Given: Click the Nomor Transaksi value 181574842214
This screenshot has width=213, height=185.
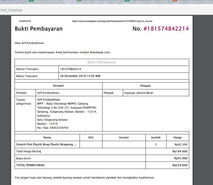Looking at the screenshot, I should coord(71,69).
